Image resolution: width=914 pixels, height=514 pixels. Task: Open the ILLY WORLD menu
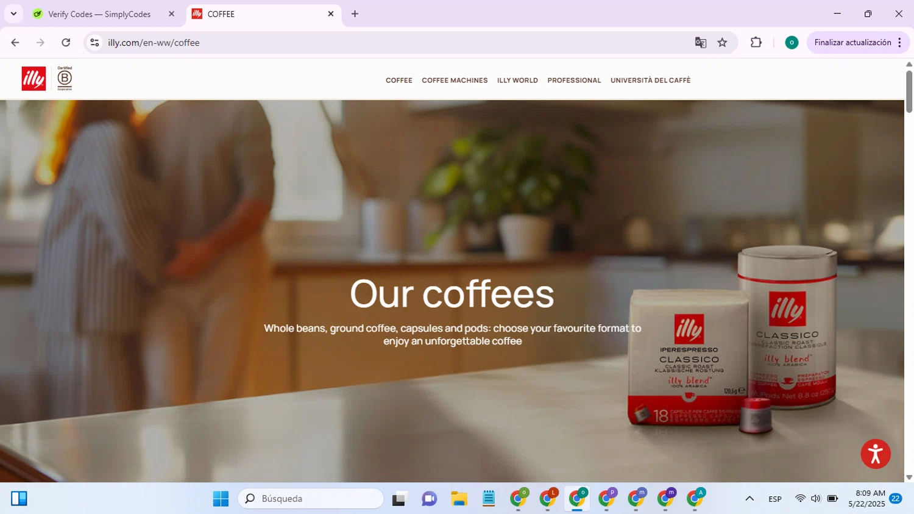[x=517, y=80]
